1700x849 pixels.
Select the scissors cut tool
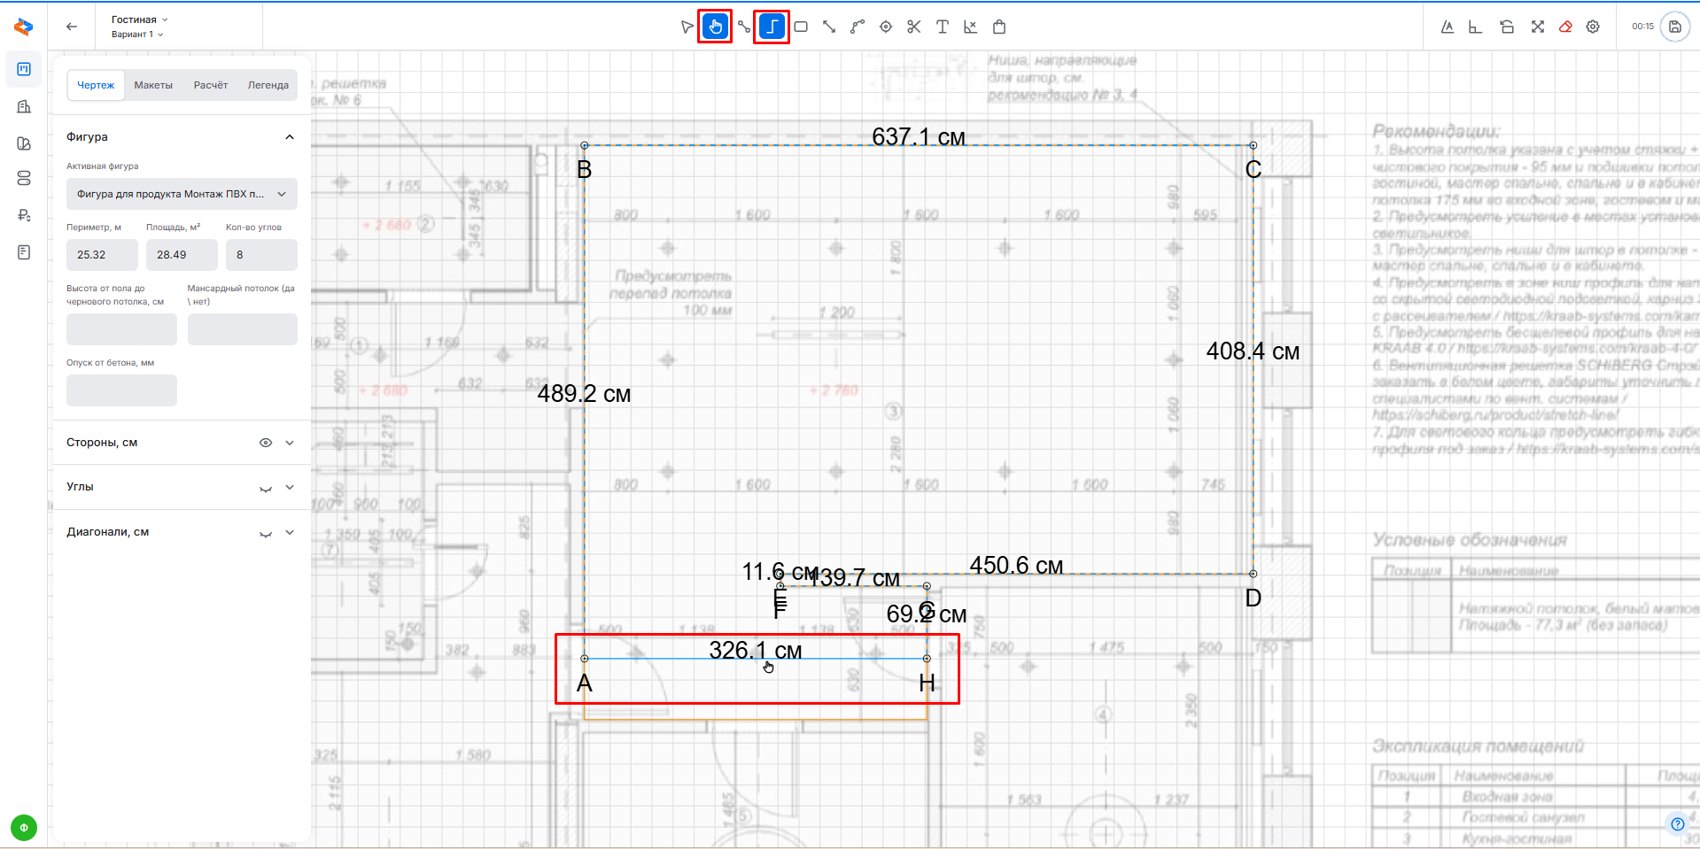pyautogui.click(x=913, y=27)
